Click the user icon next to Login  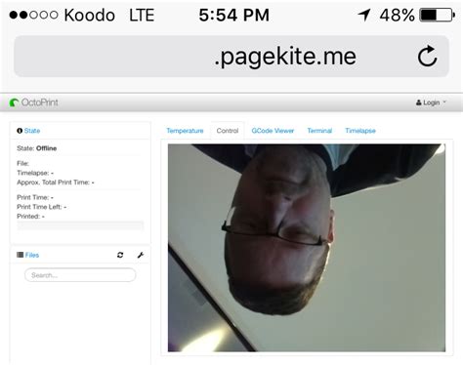(419, 102)
